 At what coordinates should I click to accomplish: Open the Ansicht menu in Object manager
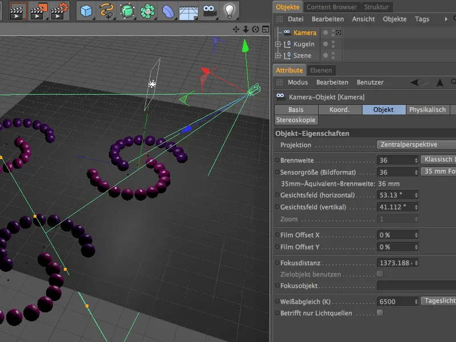point(363,19)
